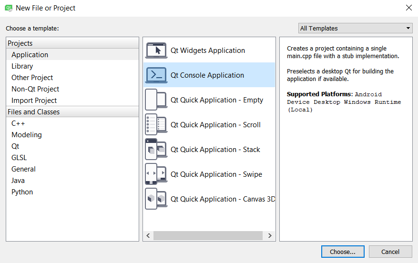Viewport: 418px width, 263px height.
Task: Pick the Non-Qt Project category
Action: coord(35,89)
